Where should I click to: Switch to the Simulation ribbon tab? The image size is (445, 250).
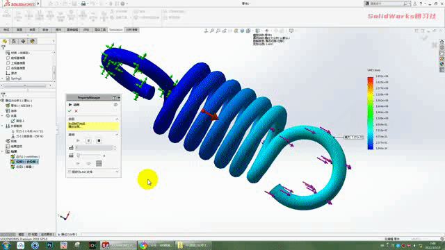(x=116, y=30)
